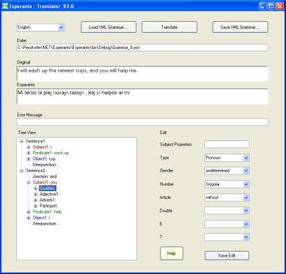This screenshot has height=274, width=286.
Task: Click the Save Edit button
Action: point(227,256)
